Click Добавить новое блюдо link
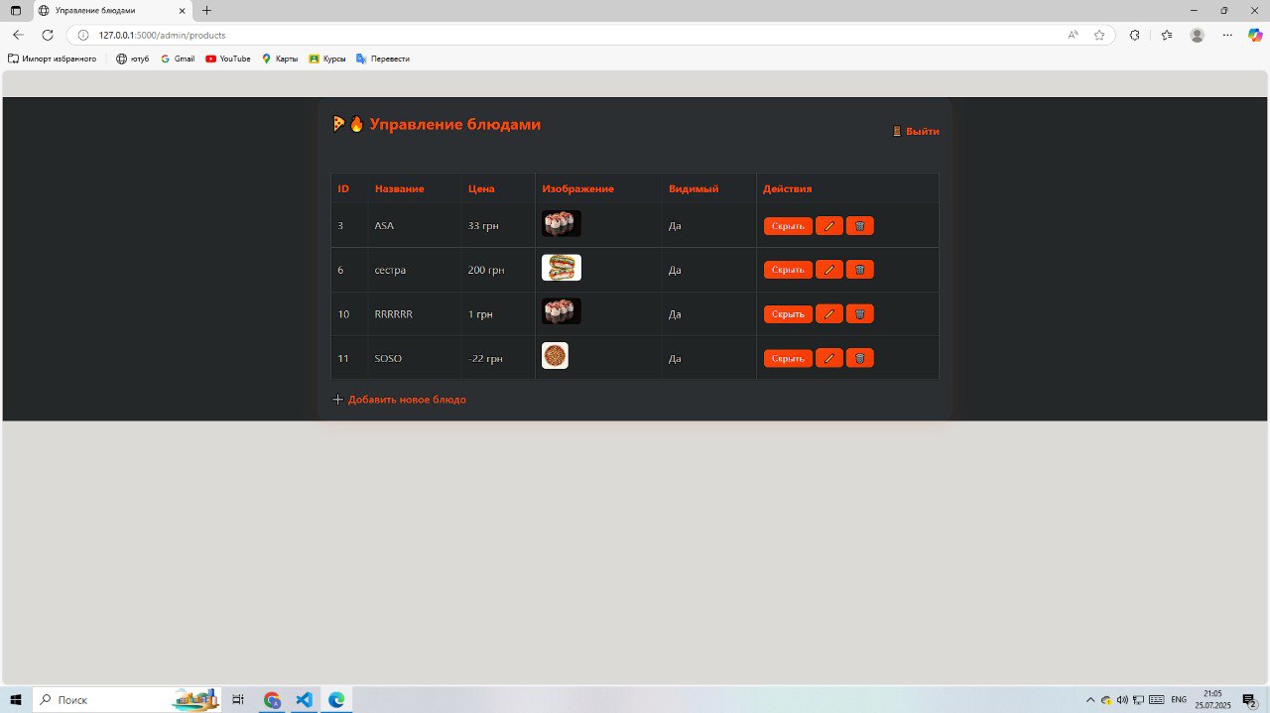The image size is (1270, 713). pos(399,400)
